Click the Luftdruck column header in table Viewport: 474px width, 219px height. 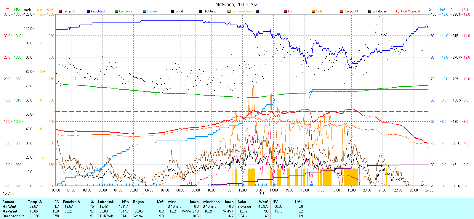(106, 202)
